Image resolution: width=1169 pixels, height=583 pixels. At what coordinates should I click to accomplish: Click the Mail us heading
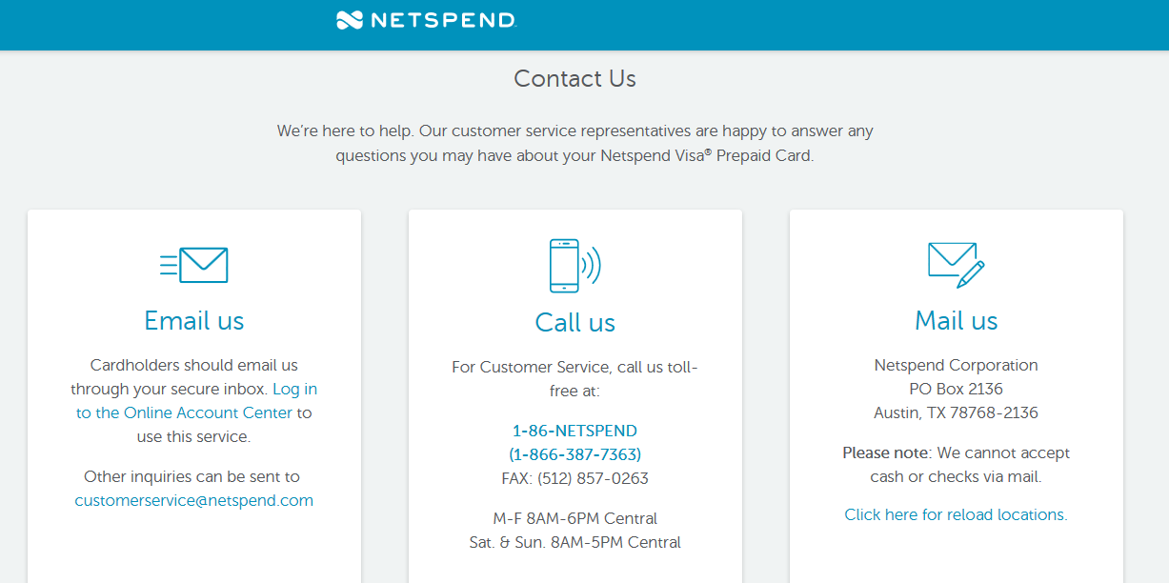pos(957,321)
